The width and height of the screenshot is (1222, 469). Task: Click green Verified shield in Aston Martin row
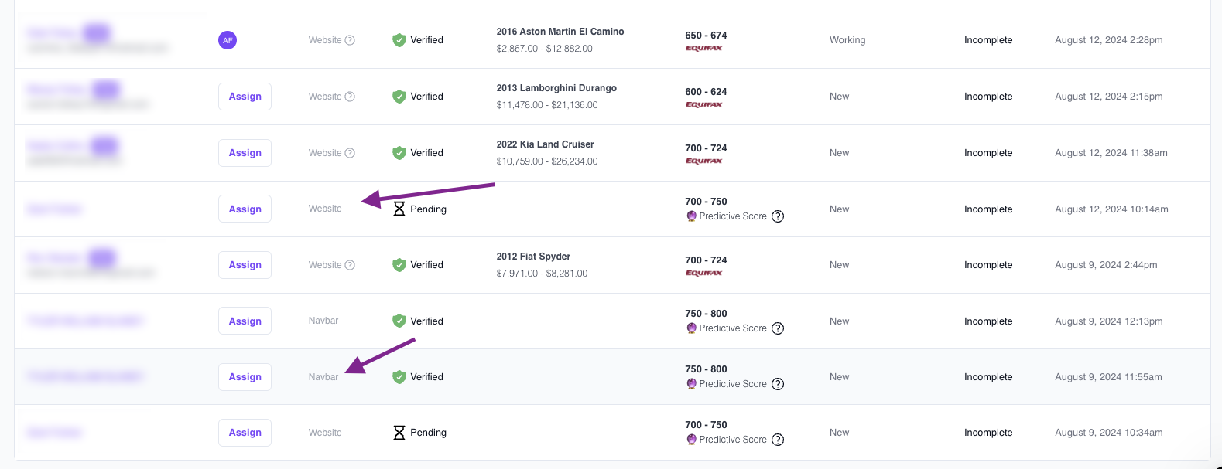pyautogui.click(x=399, y=40)
